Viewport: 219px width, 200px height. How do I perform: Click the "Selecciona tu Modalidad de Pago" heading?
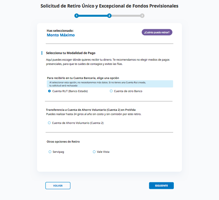pyautogui.click(x=71, y=53)
